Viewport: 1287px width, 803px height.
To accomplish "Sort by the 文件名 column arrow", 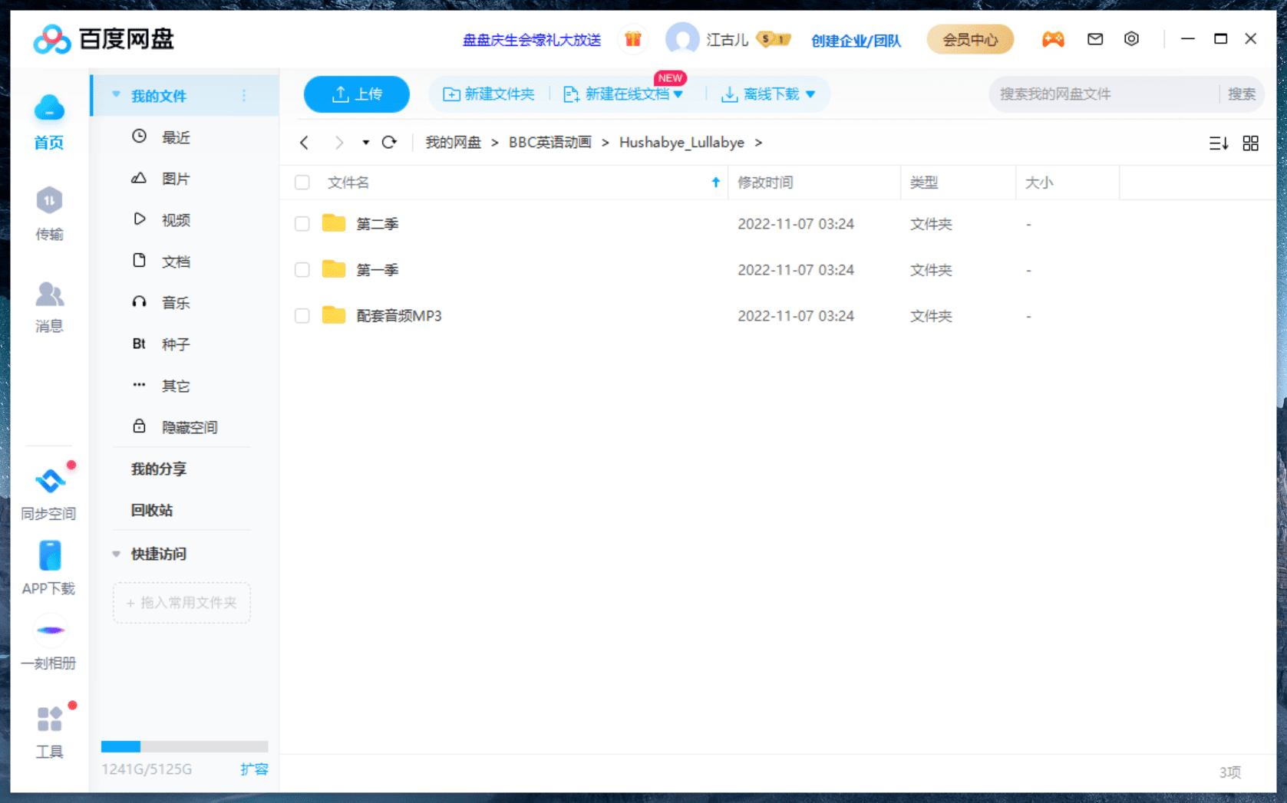I will click(x=716, y=183).
